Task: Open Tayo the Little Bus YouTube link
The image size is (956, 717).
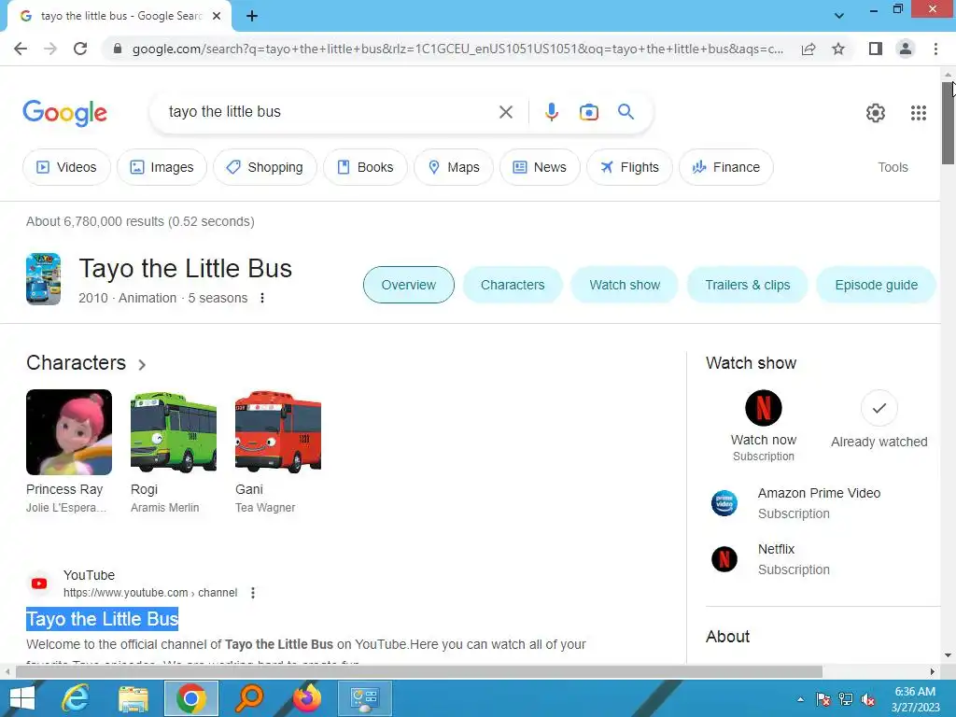Action: coord(103,619)
